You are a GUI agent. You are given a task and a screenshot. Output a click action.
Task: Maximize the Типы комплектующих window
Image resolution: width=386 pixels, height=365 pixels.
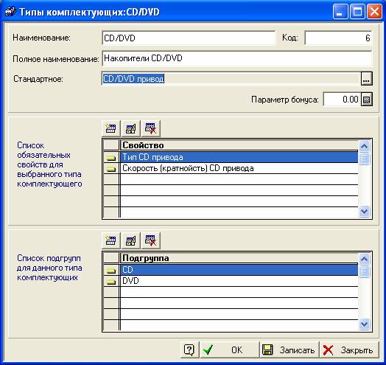[357, 12]
